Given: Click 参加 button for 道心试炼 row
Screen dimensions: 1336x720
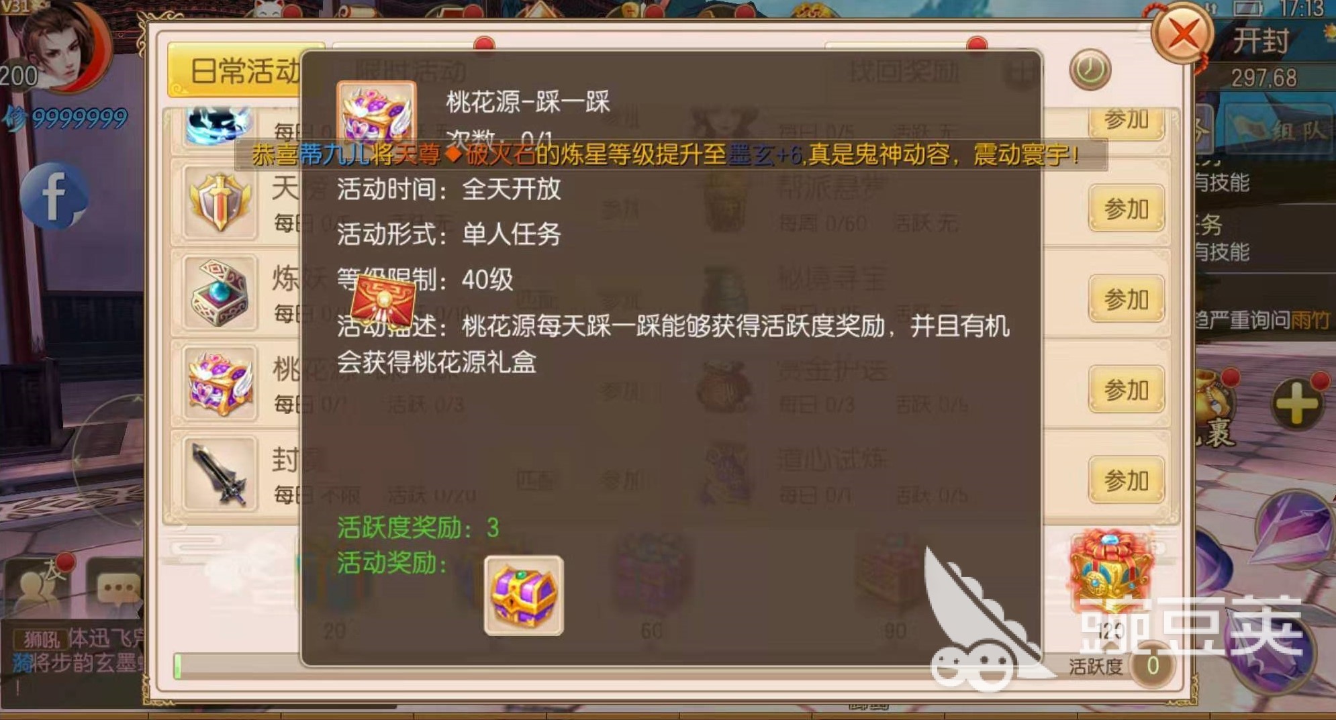Looking at the screenshot, I should point(1127,480).
